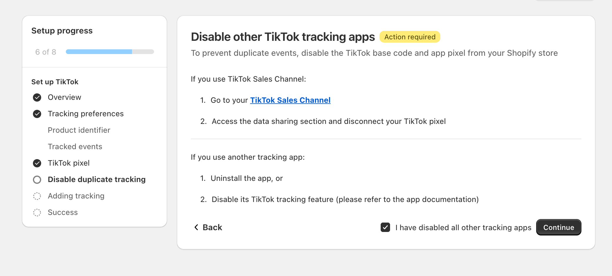This screenshot has height=276, width=612.
Task: Open the TikTok Sales Channel link
Action: (x=290, y=100)
